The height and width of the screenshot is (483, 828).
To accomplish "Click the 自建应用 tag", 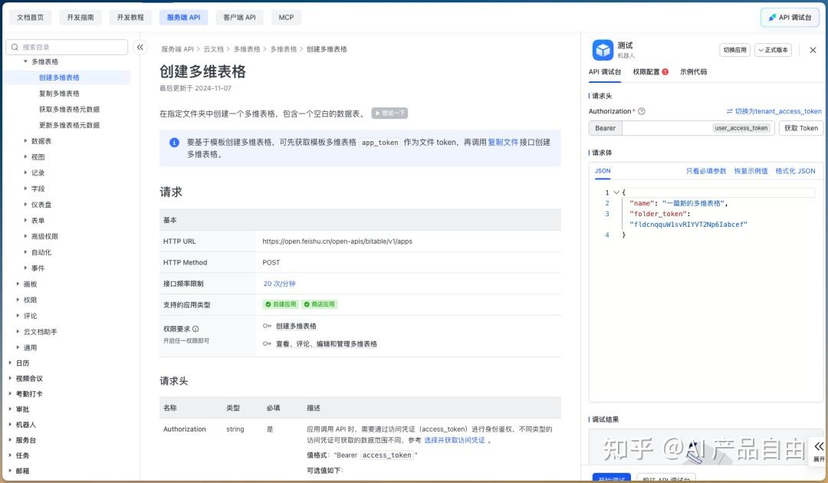I will click(x=281, y=304).
